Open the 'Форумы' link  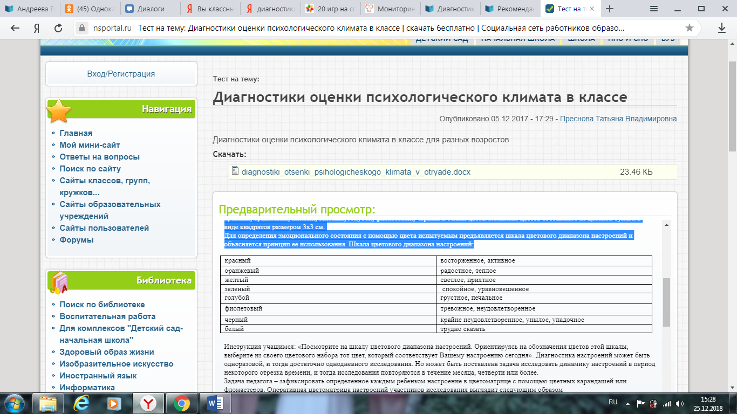point(77,240)
